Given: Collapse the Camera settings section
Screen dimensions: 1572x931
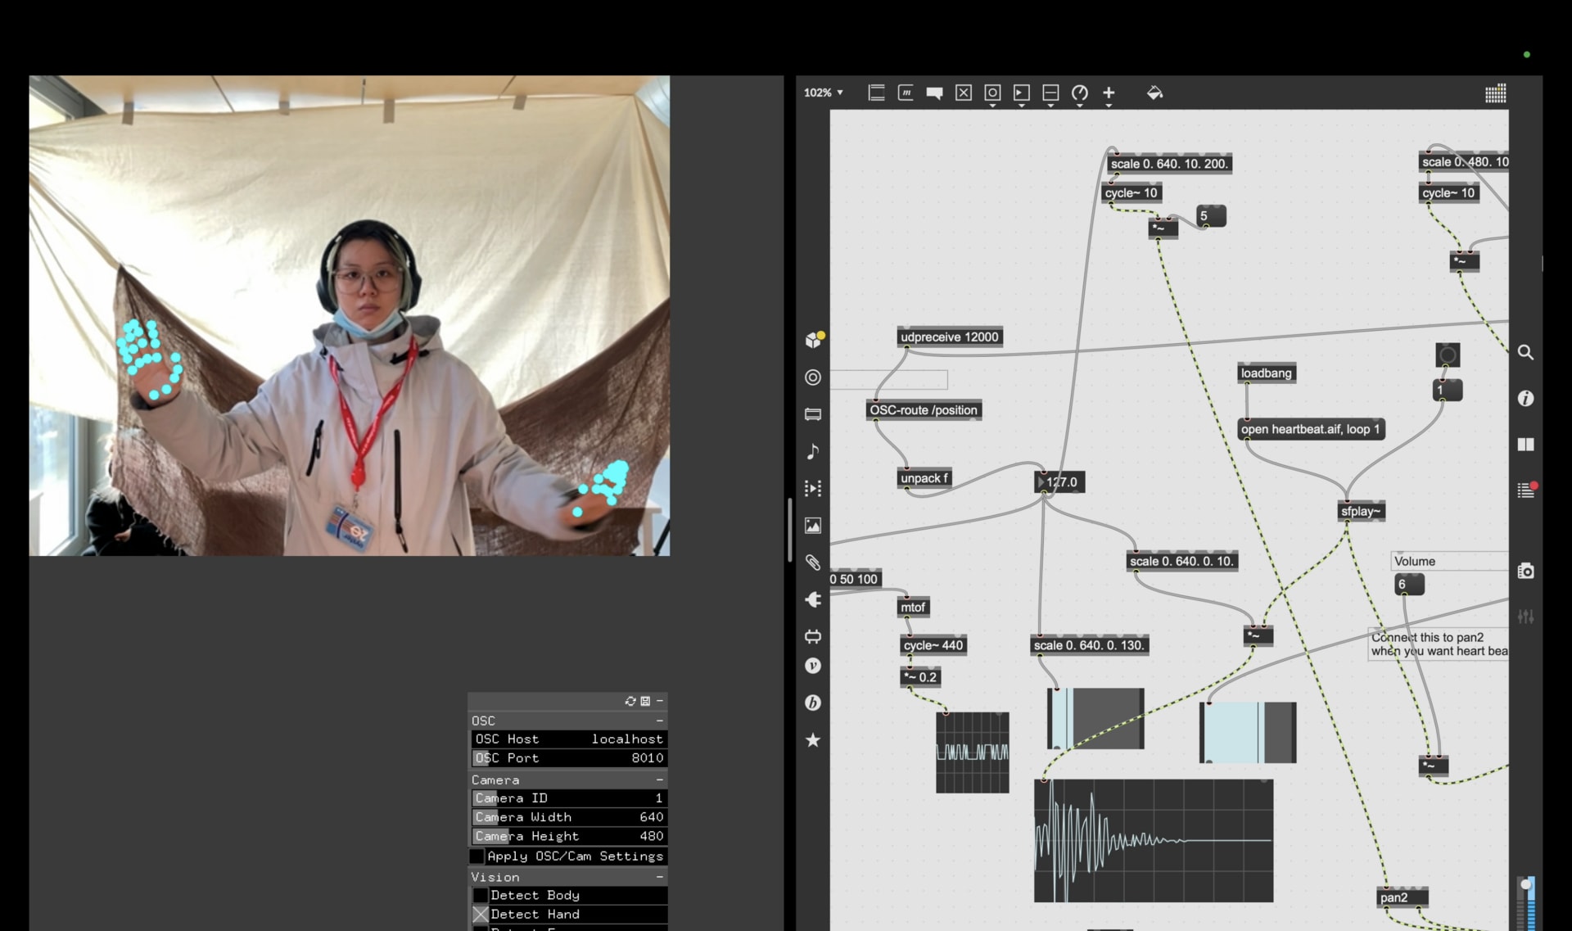Looking at the screenshot, I should pos(659,780).
